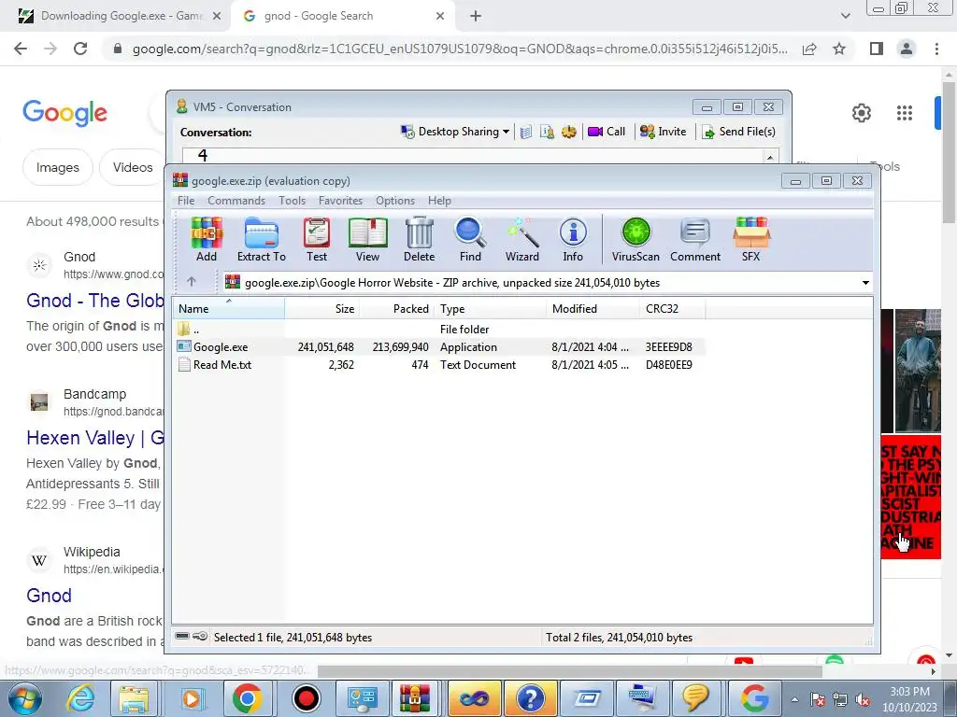Click the View book icon

point(367,240)
